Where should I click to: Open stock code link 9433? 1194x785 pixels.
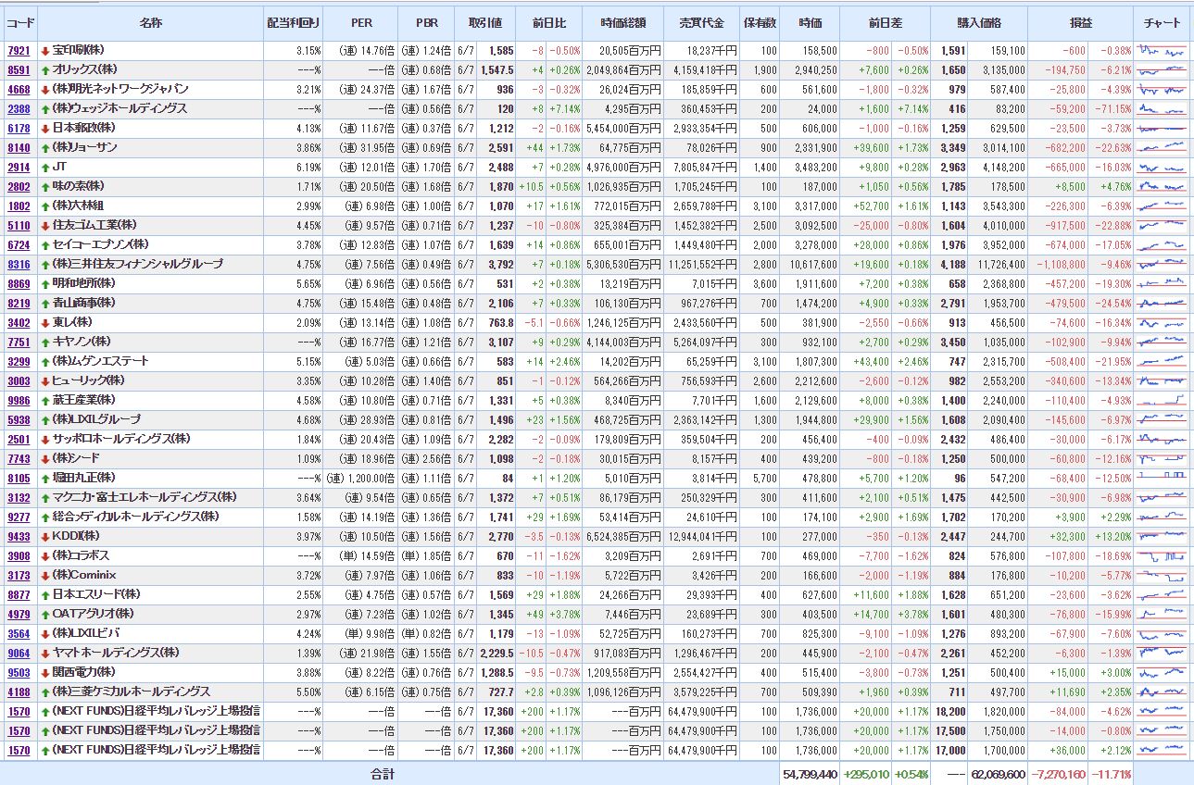tap(19, 536)
